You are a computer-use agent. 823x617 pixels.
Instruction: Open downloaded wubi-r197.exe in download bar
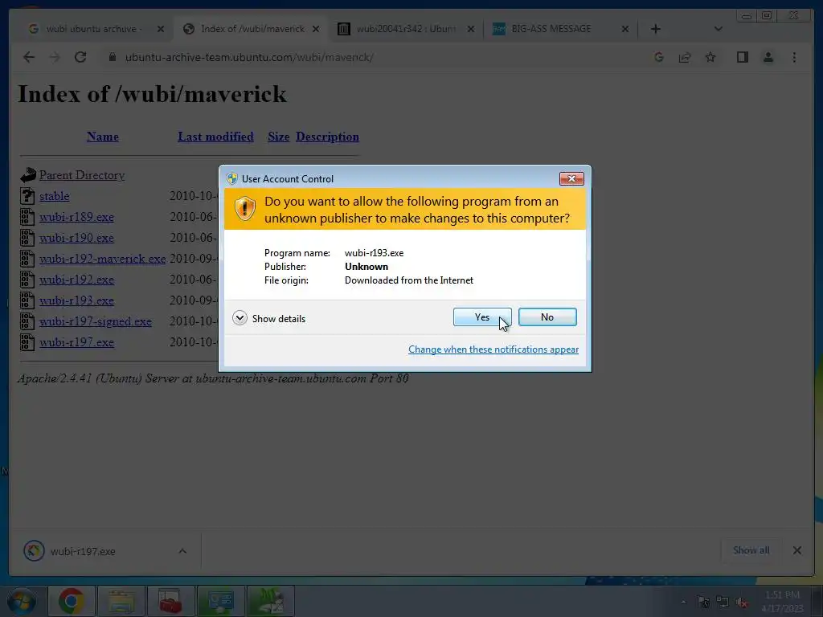coord(83,551)
